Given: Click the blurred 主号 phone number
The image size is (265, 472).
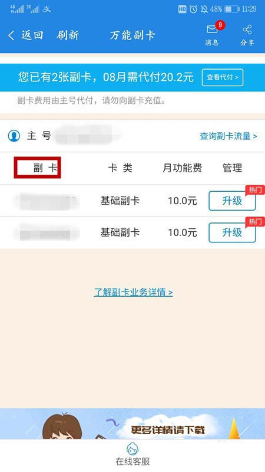Looking at the screenshot, I should pos(87,136).
